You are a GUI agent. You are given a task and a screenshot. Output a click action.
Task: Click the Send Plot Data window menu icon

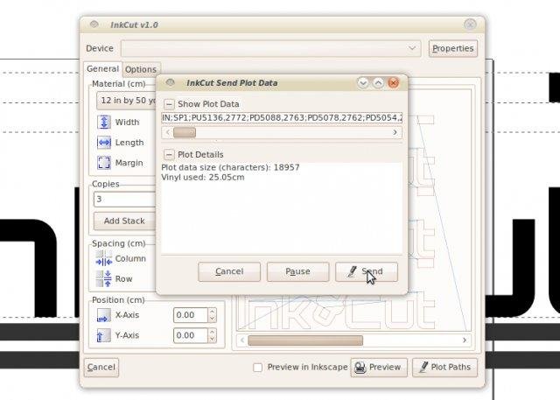coord(170,82)
